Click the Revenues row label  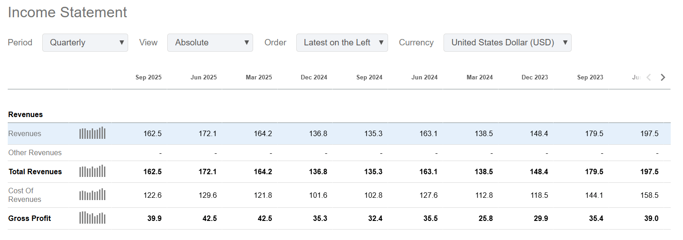click(x=25, y=134)
